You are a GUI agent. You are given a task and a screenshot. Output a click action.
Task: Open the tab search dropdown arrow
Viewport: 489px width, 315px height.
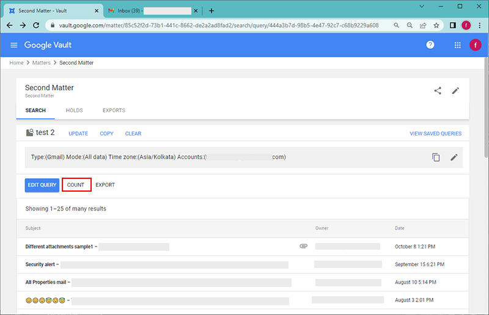pyautogui.click(x=421, y=6)
